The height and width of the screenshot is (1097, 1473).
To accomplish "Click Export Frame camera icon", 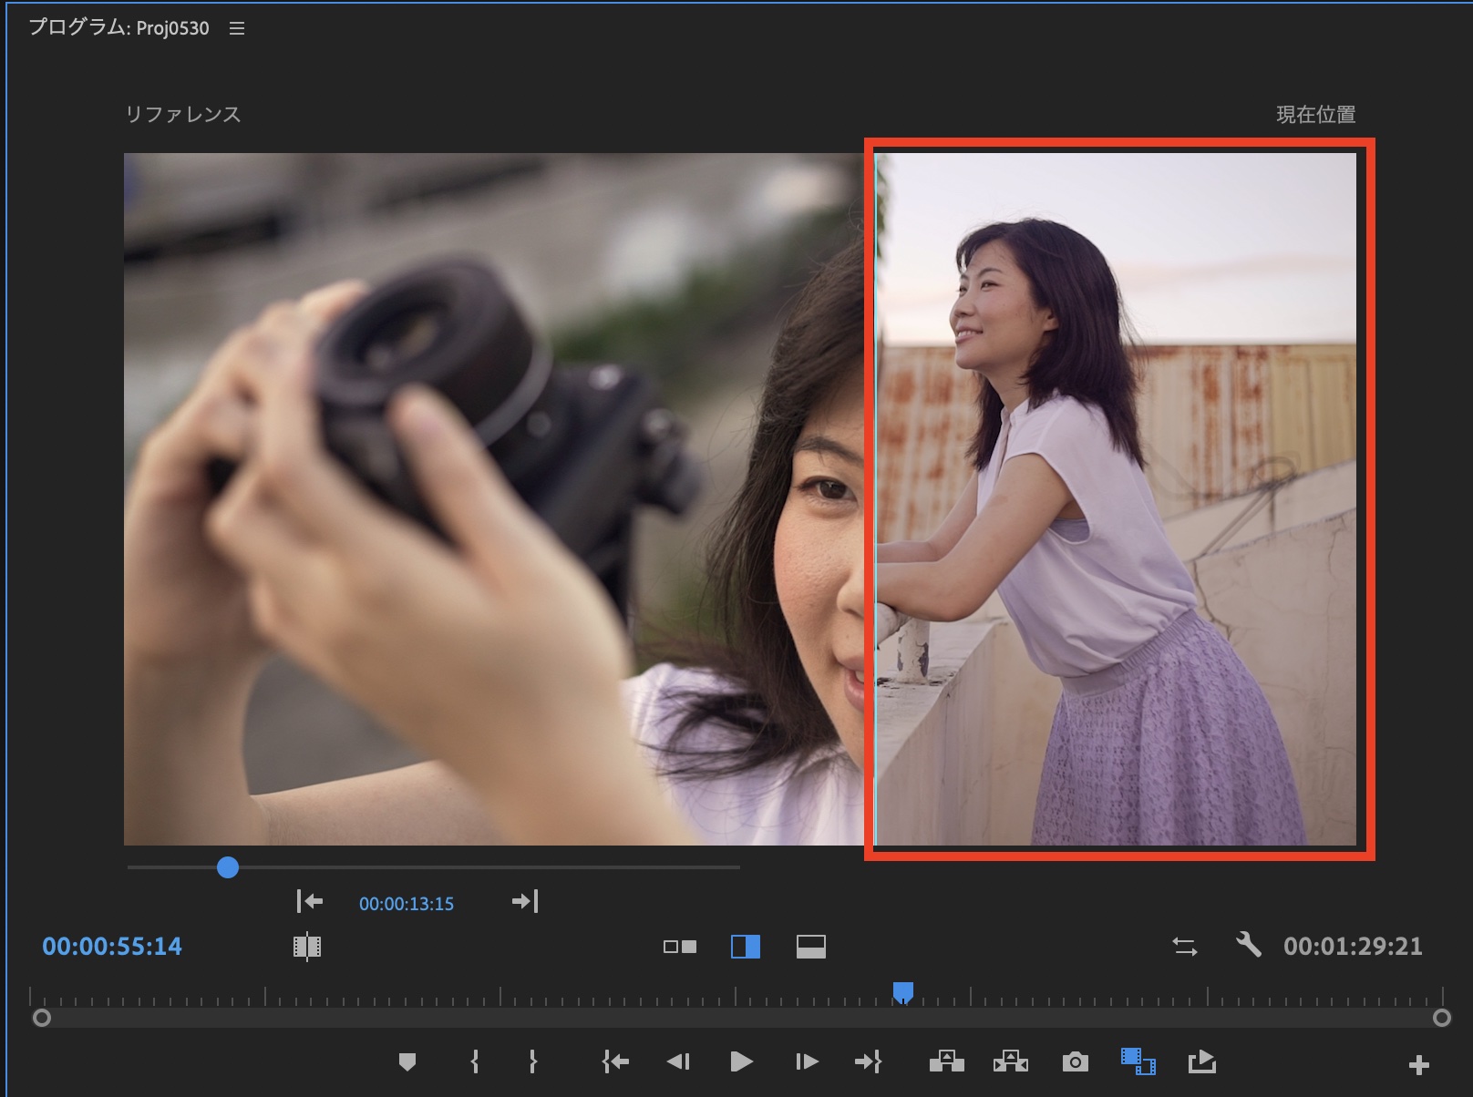I will pos(1075,1061).
